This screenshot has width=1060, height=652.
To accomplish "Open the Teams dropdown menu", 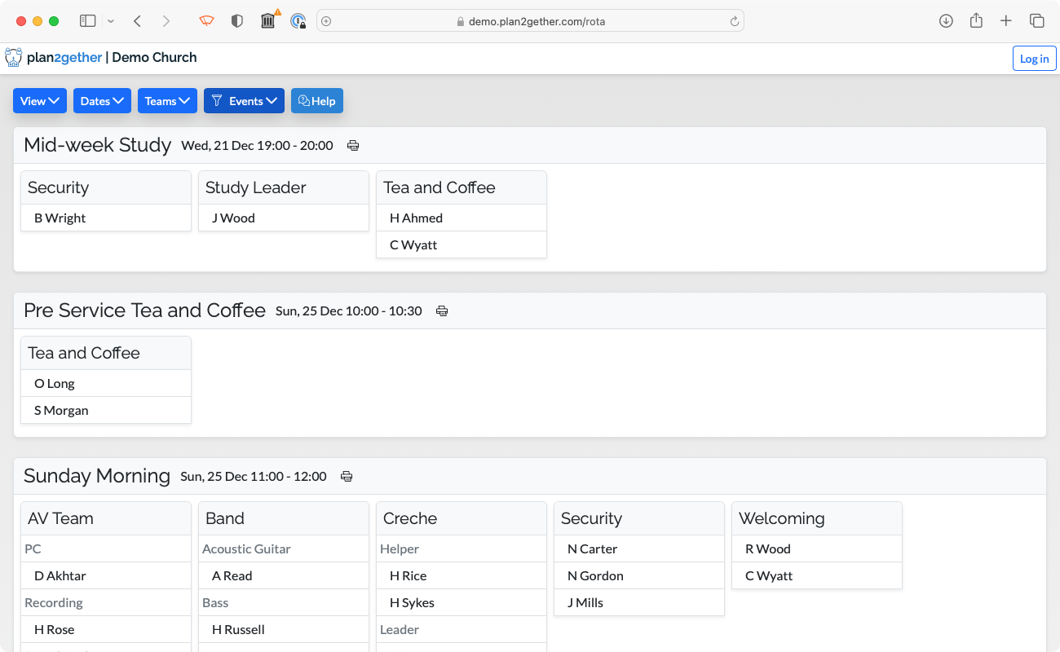I will click(x=167, y=101).
